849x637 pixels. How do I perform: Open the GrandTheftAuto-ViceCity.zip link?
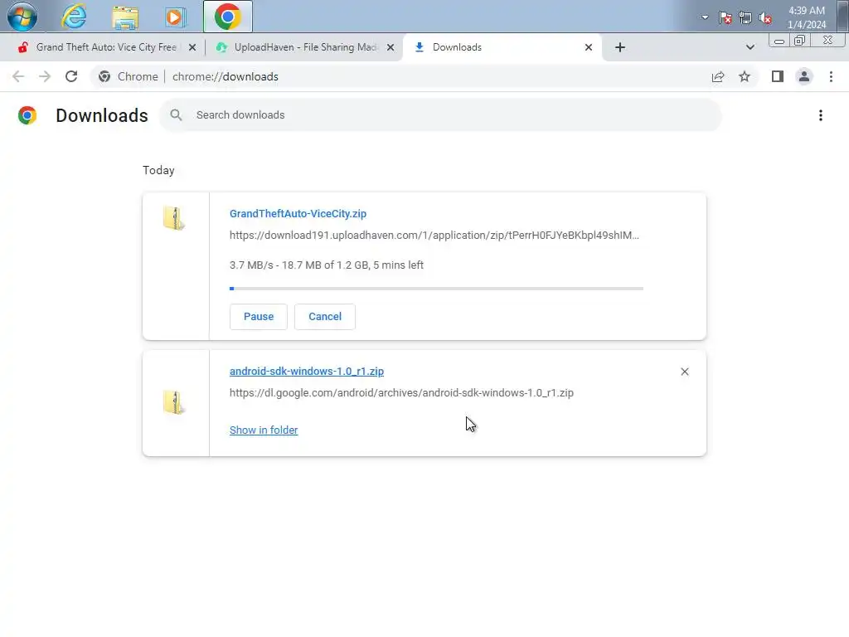298,213
